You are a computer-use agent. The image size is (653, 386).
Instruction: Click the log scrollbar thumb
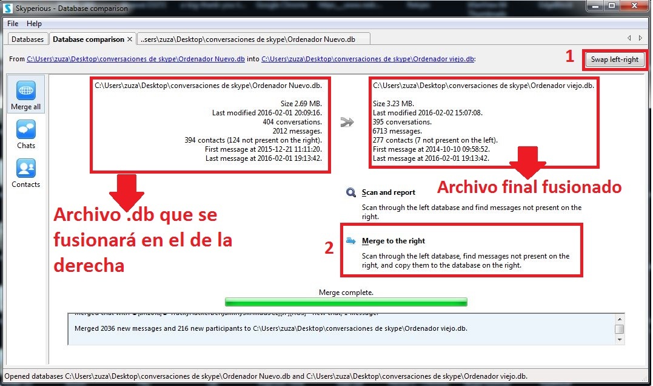tap(620, 329)
